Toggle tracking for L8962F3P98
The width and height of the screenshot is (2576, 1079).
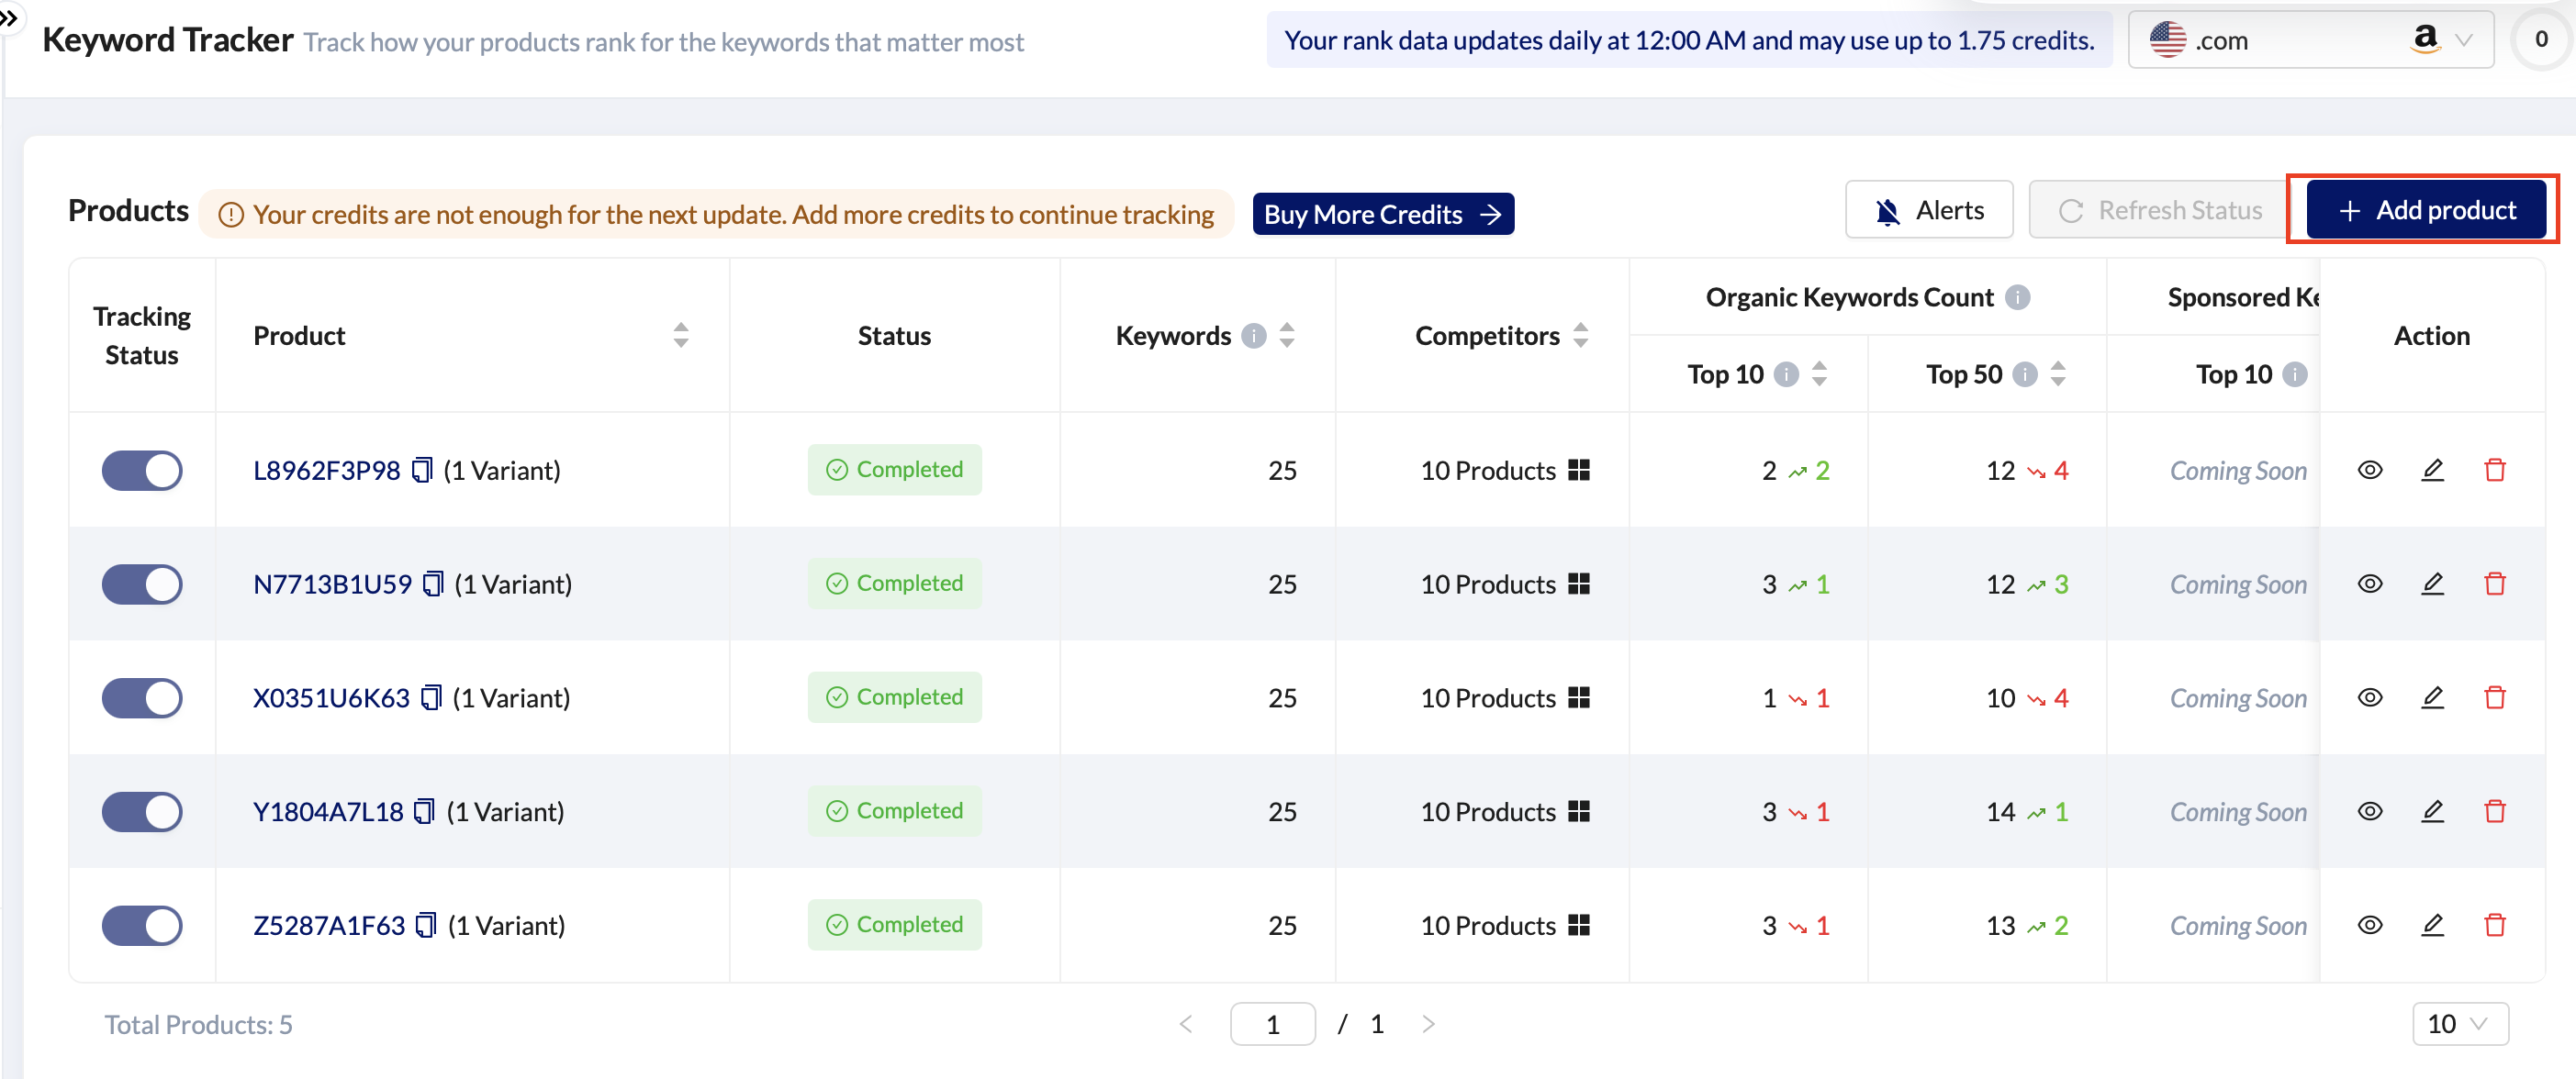point(142,471)
